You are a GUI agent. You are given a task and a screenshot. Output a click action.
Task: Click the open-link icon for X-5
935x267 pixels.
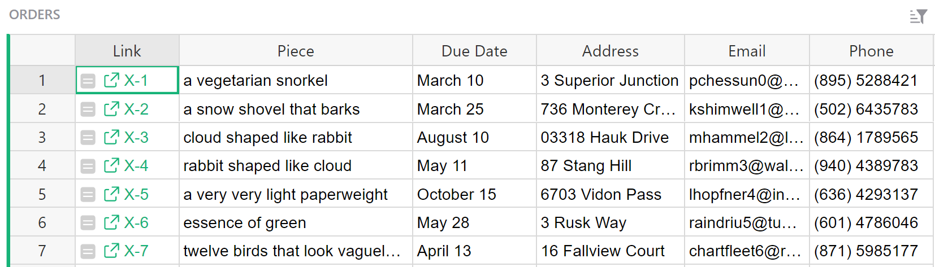[x=111, y=194]
